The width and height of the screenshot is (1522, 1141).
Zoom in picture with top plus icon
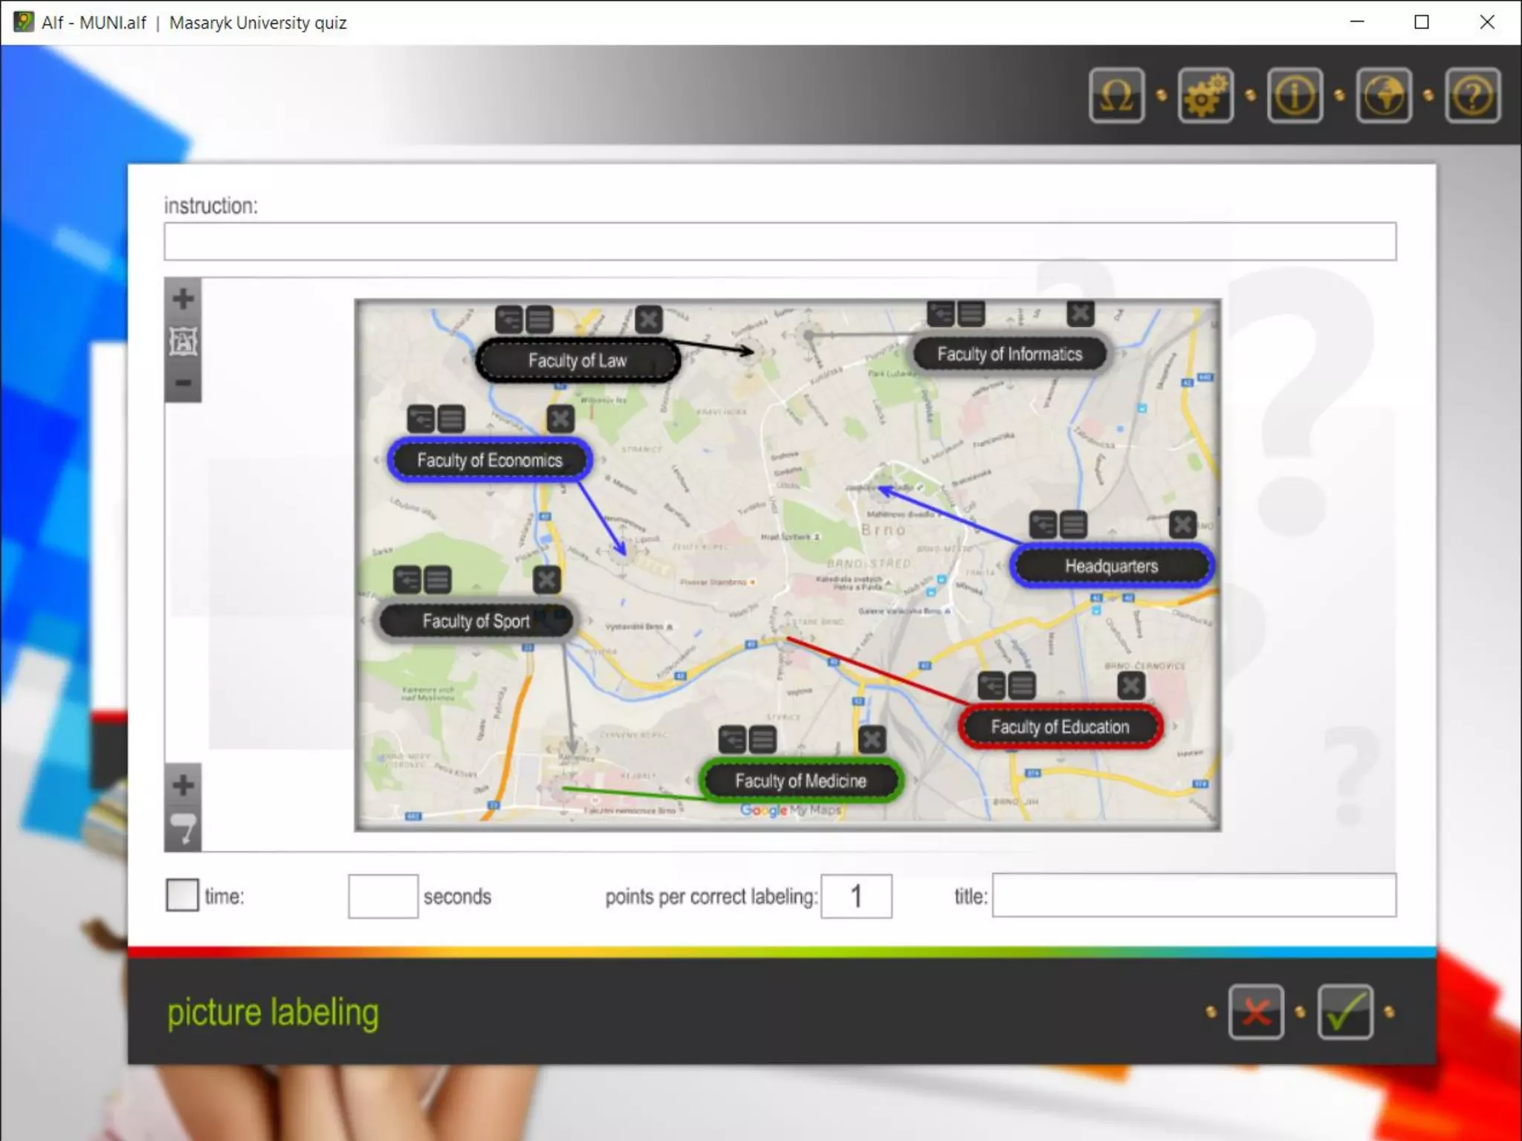(183, 299)
